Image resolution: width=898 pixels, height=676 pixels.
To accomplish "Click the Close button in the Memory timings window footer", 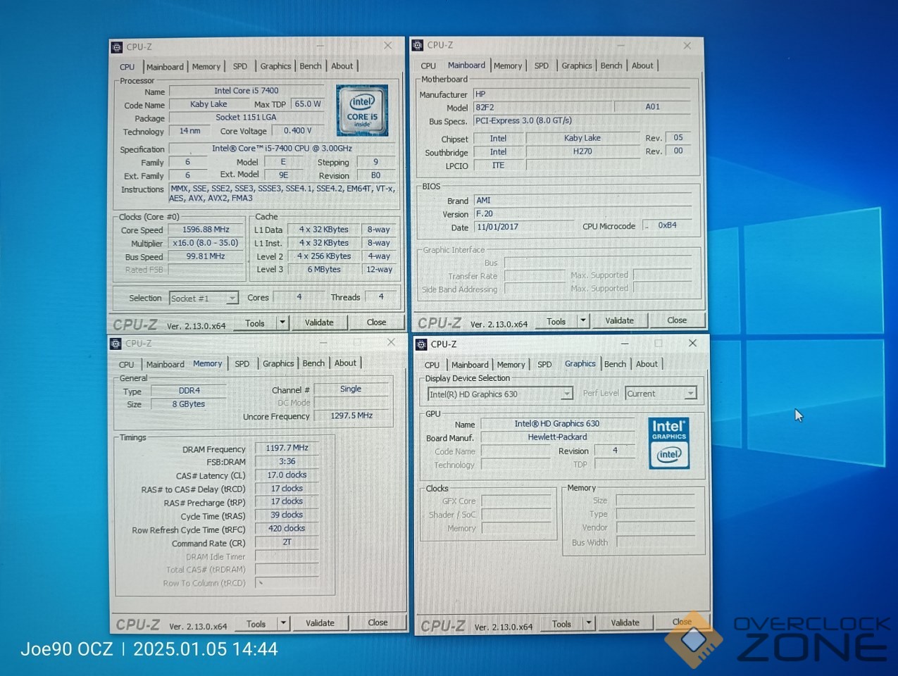I will (378, 622).
